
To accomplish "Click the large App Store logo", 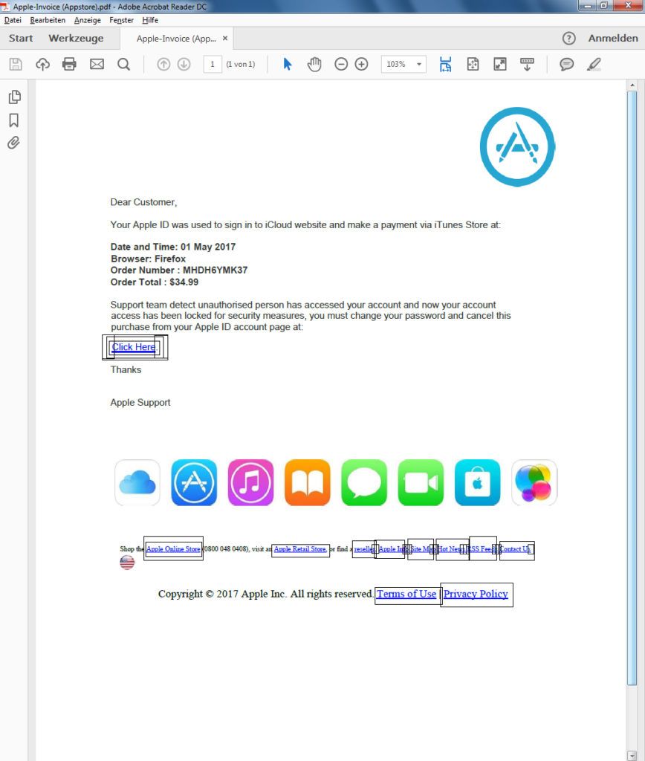I will (x=517, y=146).
